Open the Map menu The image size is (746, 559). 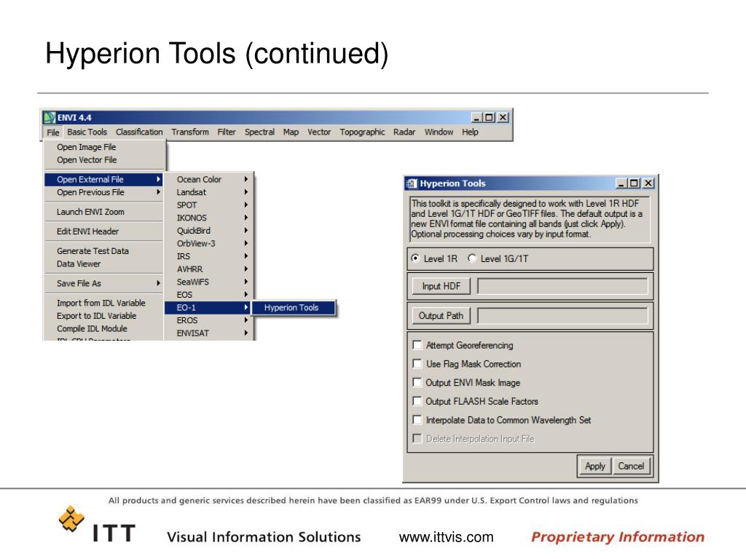[291, 132]
